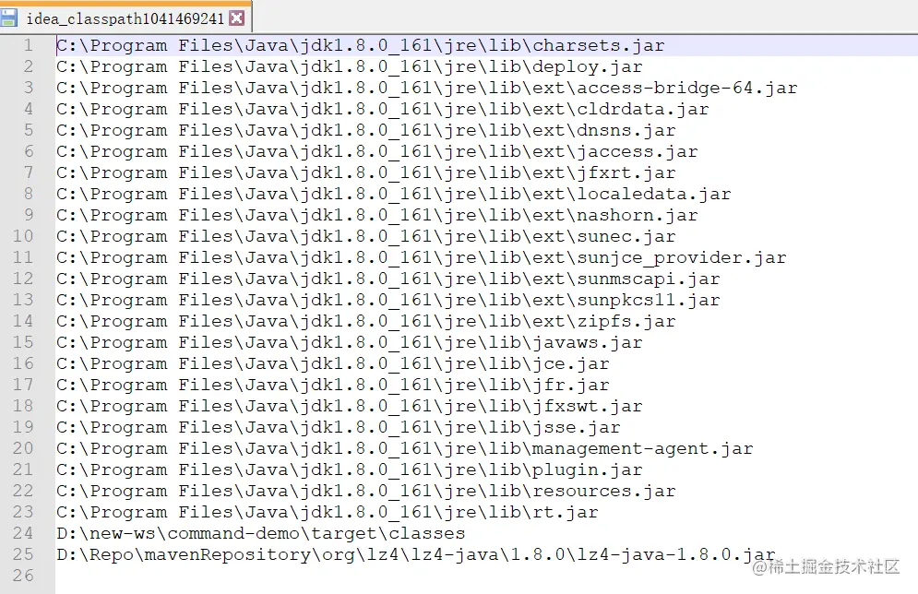The width and height of the screenshot is (918, 594).
Task: Click line containing charsets.jar
Action: point(361,45)
